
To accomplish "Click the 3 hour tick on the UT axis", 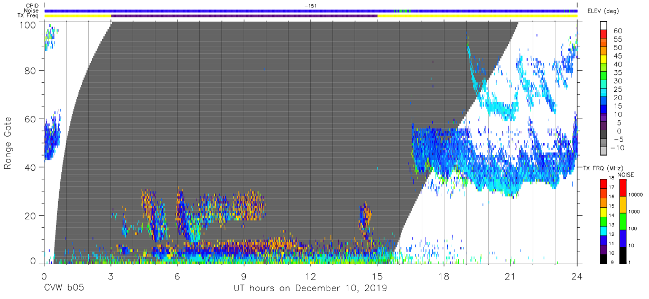I will 110,276.
